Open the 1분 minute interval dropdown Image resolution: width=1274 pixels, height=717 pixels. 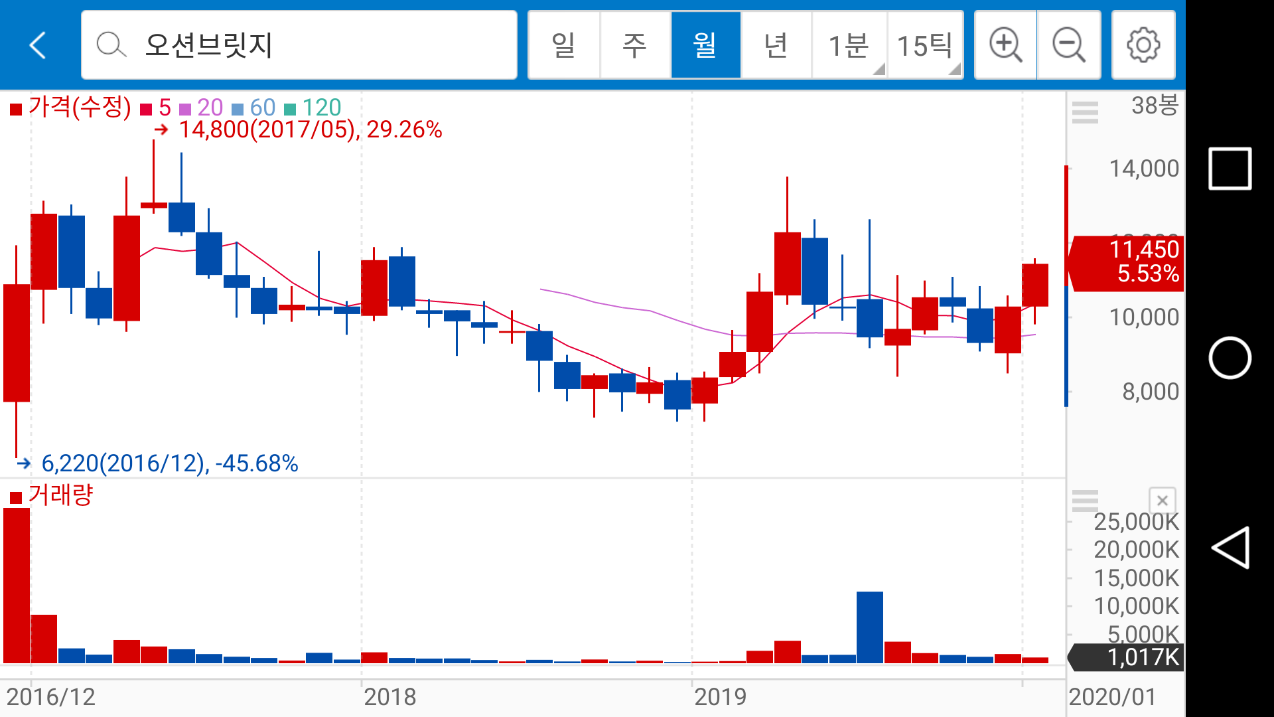coord(849,45)
